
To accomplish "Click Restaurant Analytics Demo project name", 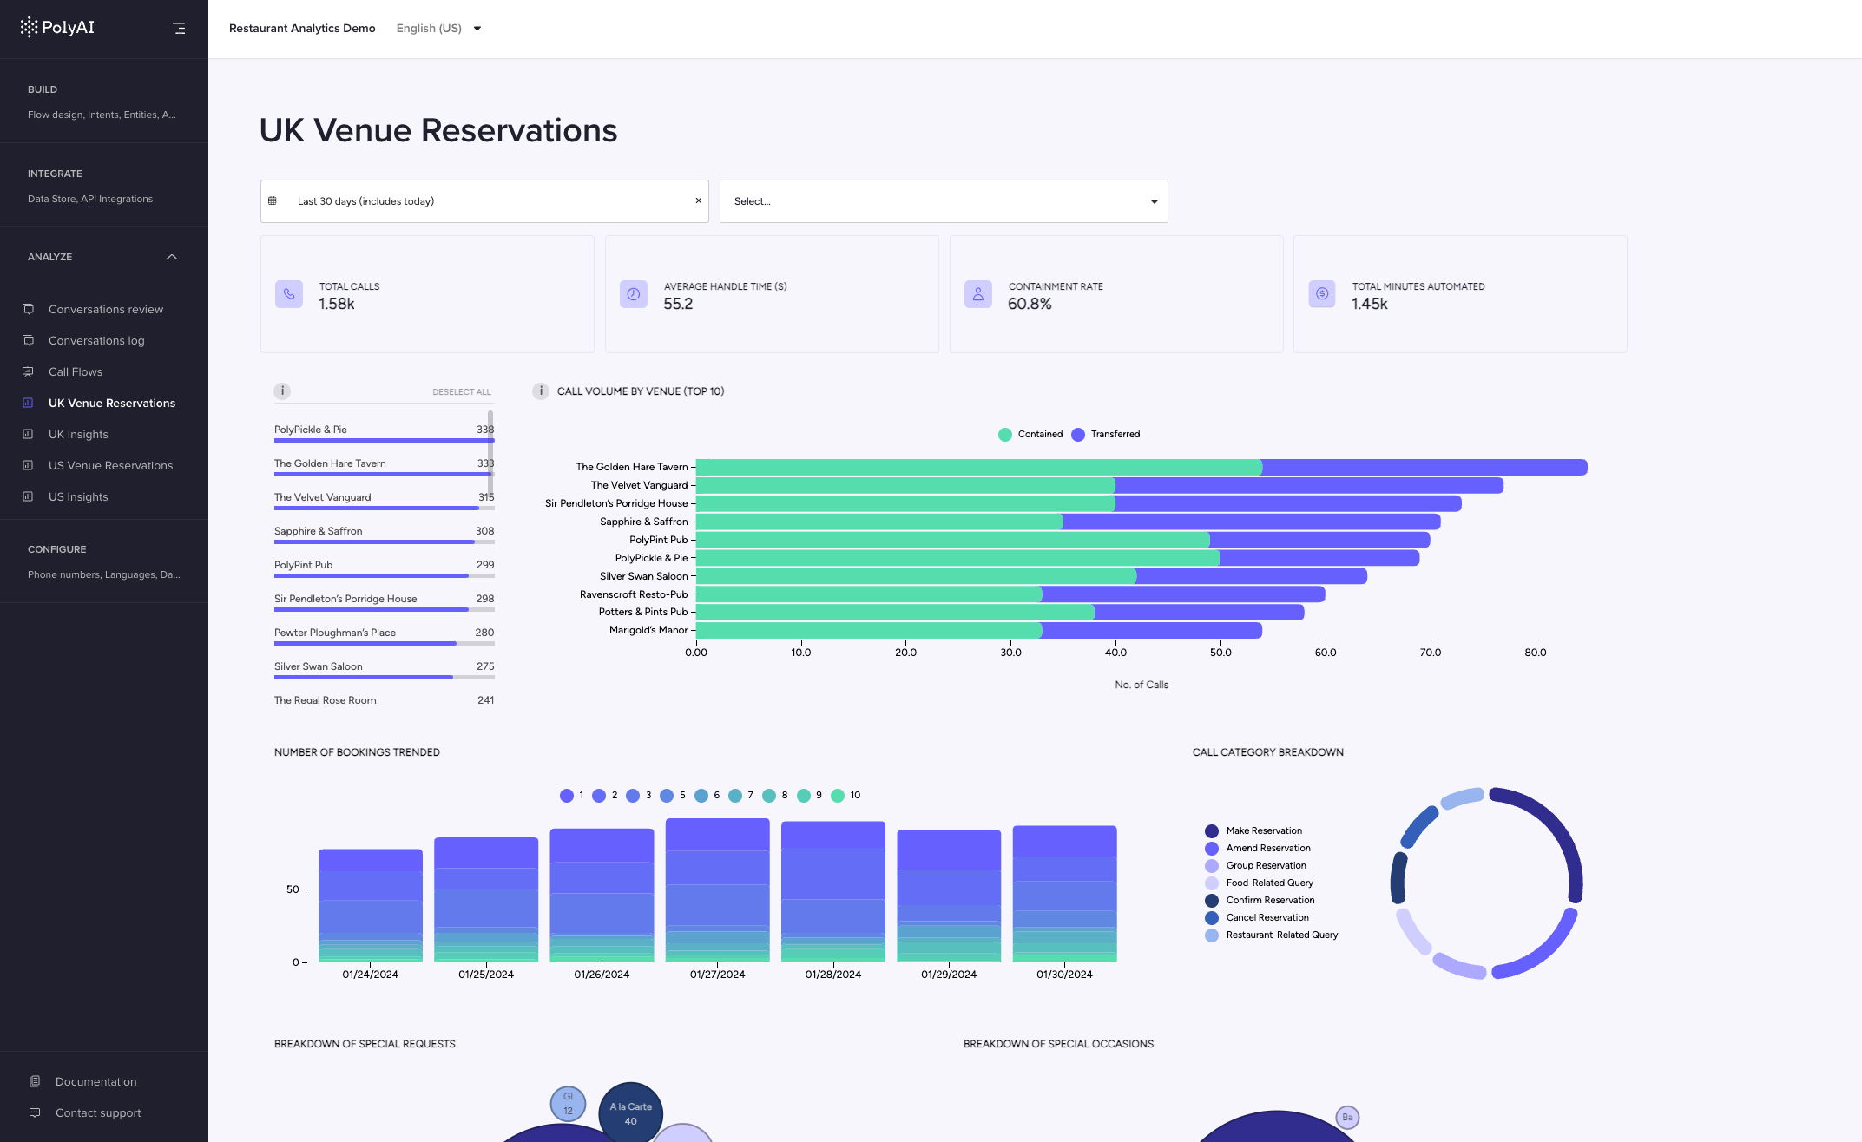I will (302, 29).
